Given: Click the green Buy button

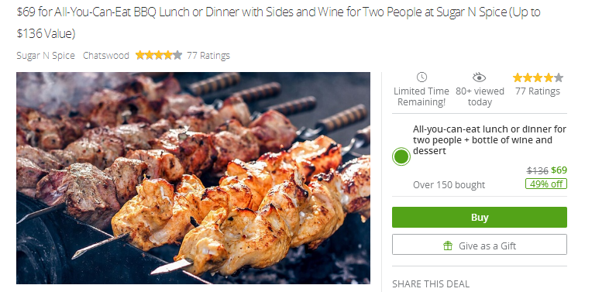Looking at the screenshot, I should [x=480, y=218].
